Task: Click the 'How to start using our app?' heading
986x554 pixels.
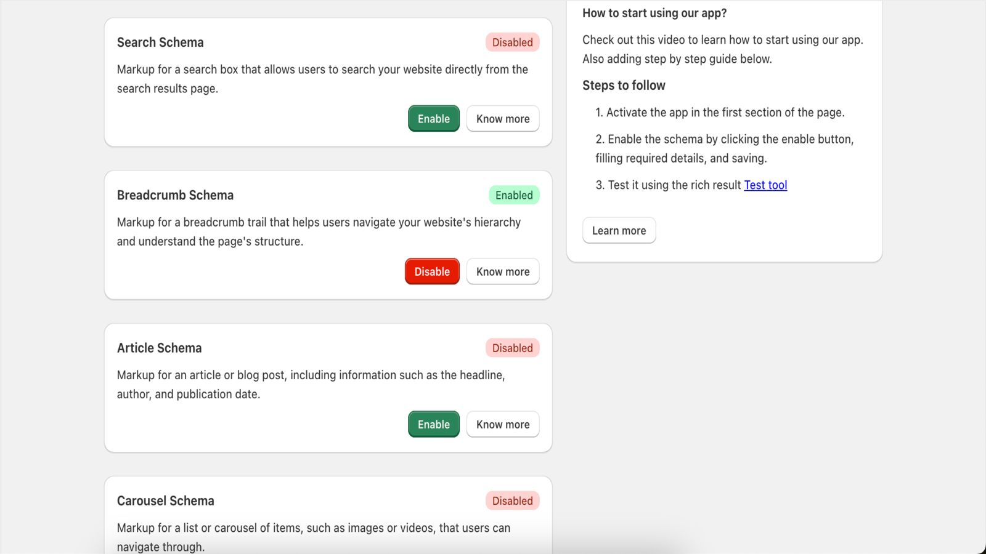Action: point(654,13)
